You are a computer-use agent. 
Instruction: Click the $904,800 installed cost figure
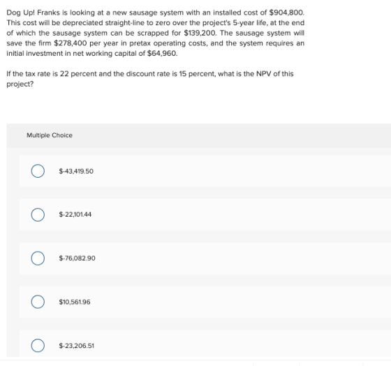coord(286,13)
